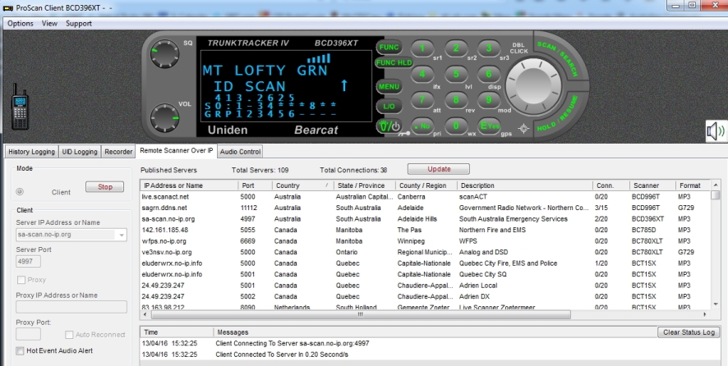Click the SCAN / SEARCH key
Viewport: 728px width, 366px height.
point(559,57)
